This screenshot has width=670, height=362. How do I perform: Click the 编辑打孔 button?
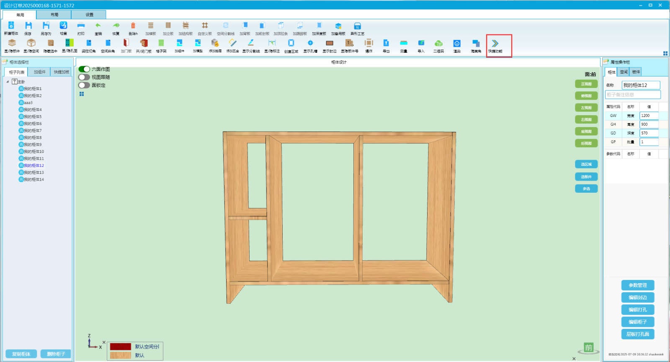(638, 310)
